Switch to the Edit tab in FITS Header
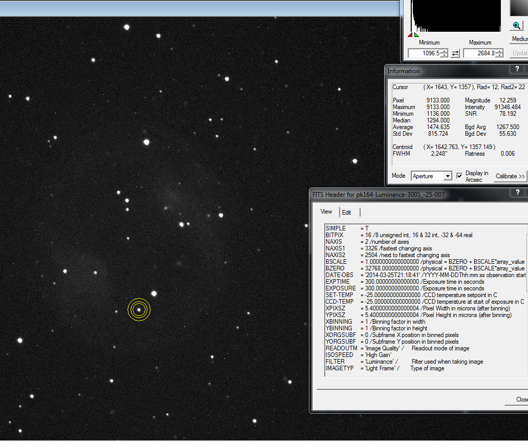Screen dimensions: 528x441 tap(347, 213)
